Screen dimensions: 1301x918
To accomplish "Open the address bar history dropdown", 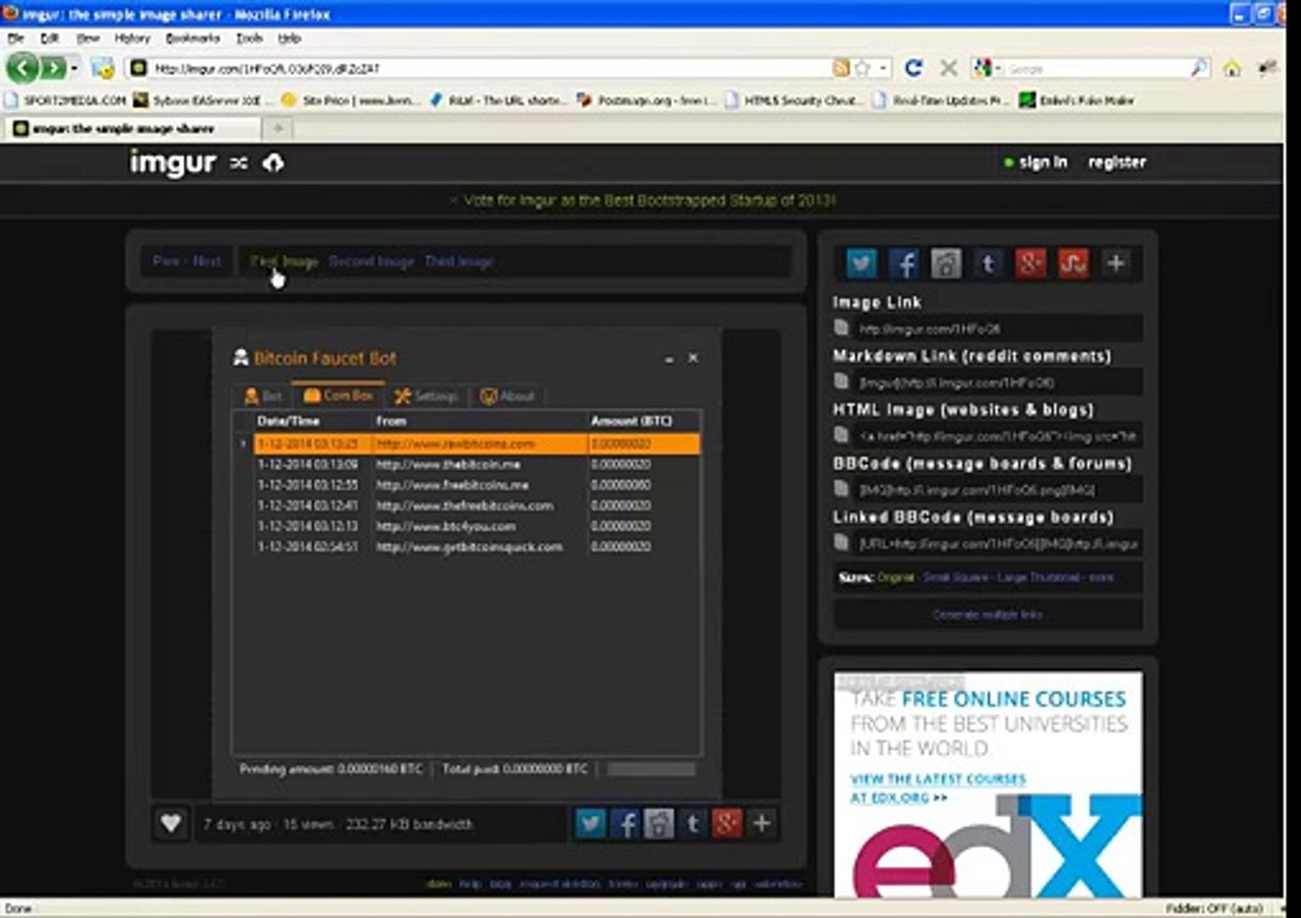I will 883,68.
